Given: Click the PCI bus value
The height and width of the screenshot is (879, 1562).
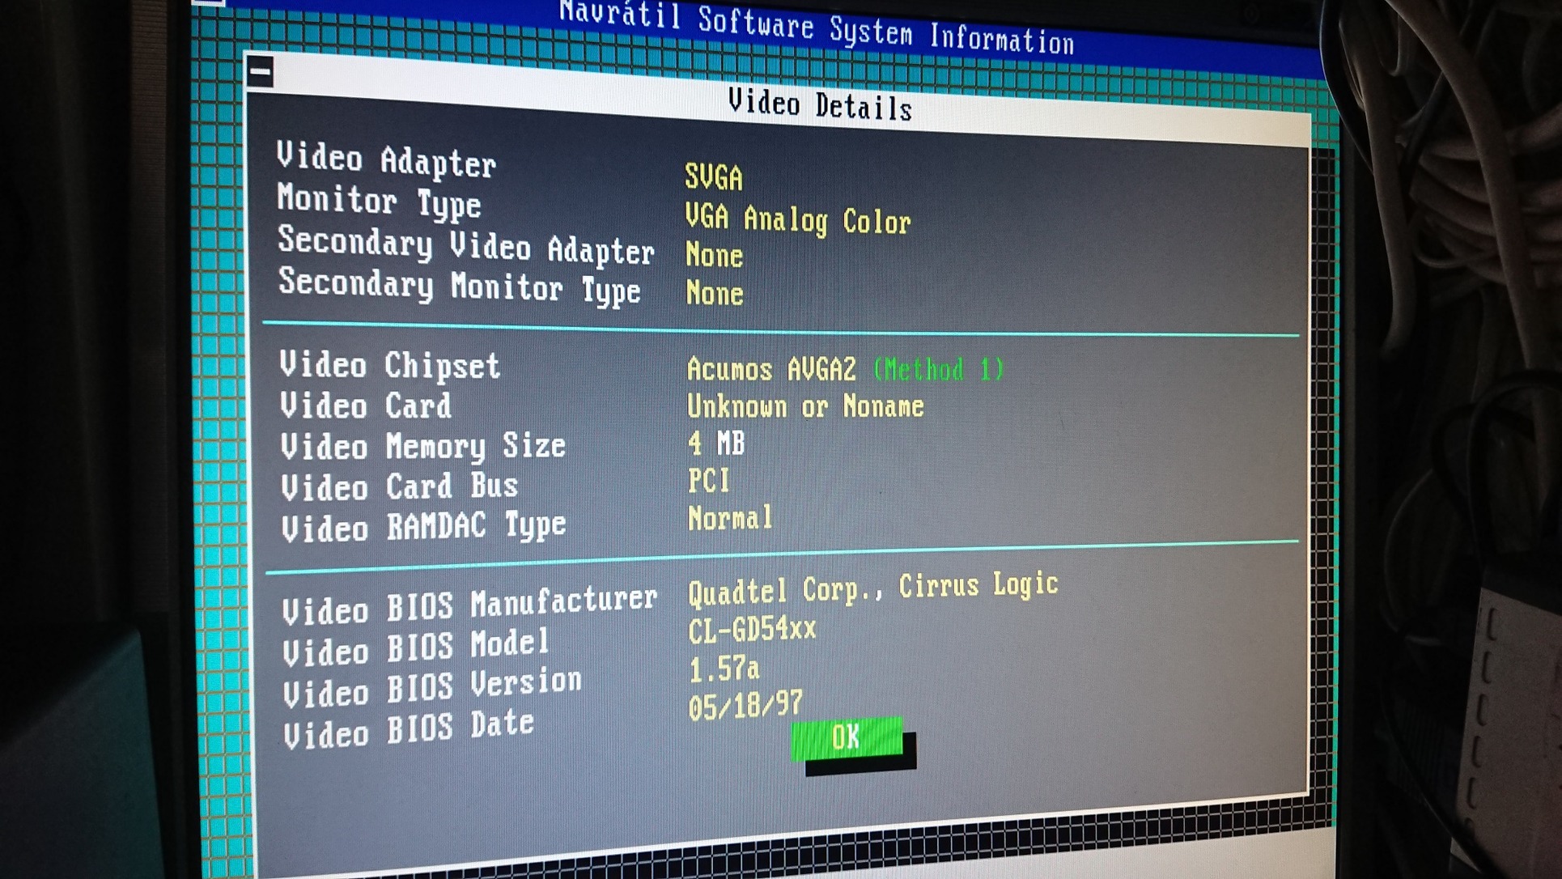Looking at the screenshot, I should click(x=709, y=481).
